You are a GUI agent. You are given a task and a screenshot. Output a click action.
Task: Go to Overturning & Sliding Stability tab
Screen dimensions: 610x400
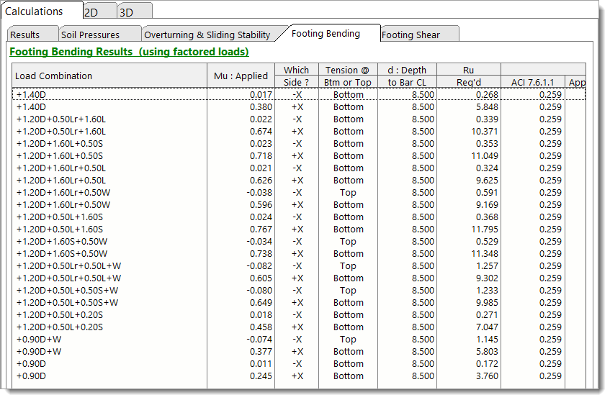[x=207, y=35]
